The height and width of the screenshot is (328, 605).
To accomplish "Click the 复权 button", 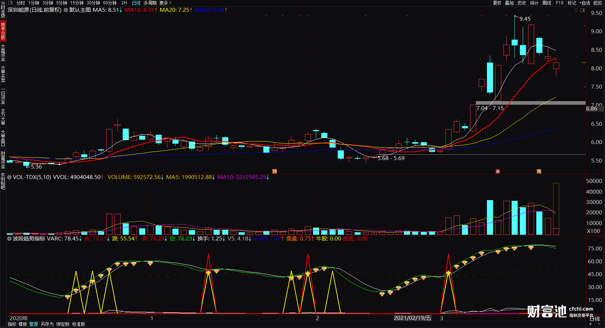I will tap(497, 3).
